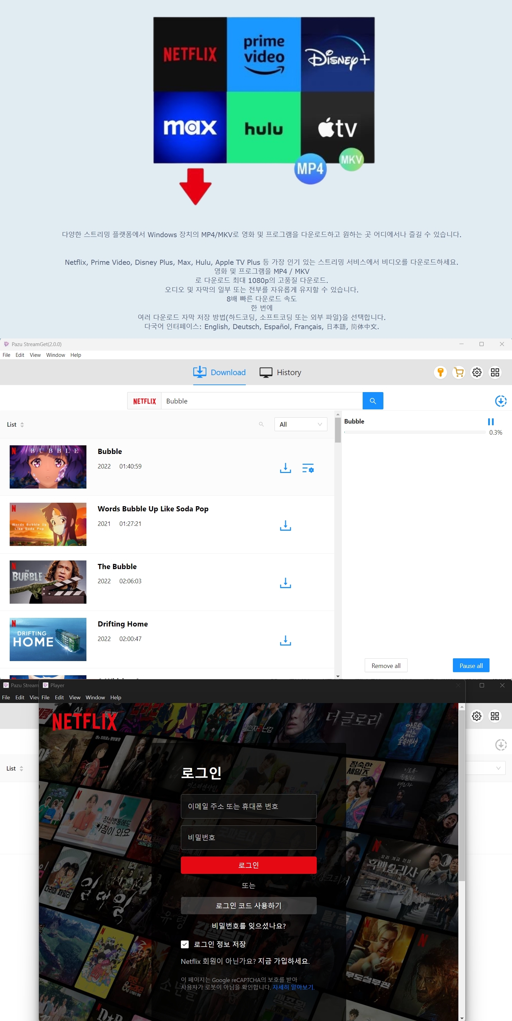Switch to the History tab
The height and width of the screenshot is (1021, 512).
280,373
